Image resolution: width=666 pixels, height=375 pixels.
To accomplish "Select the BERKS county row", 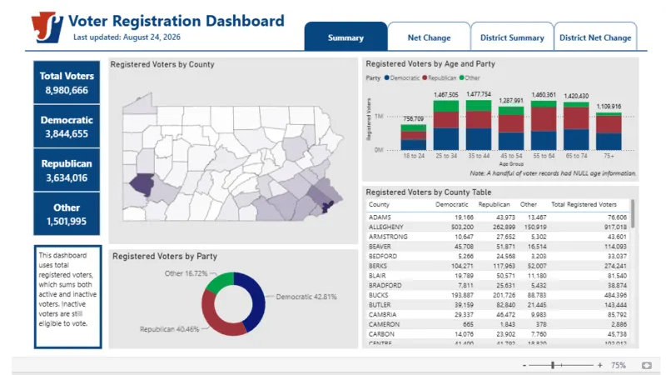I will [x=498, y=266].
